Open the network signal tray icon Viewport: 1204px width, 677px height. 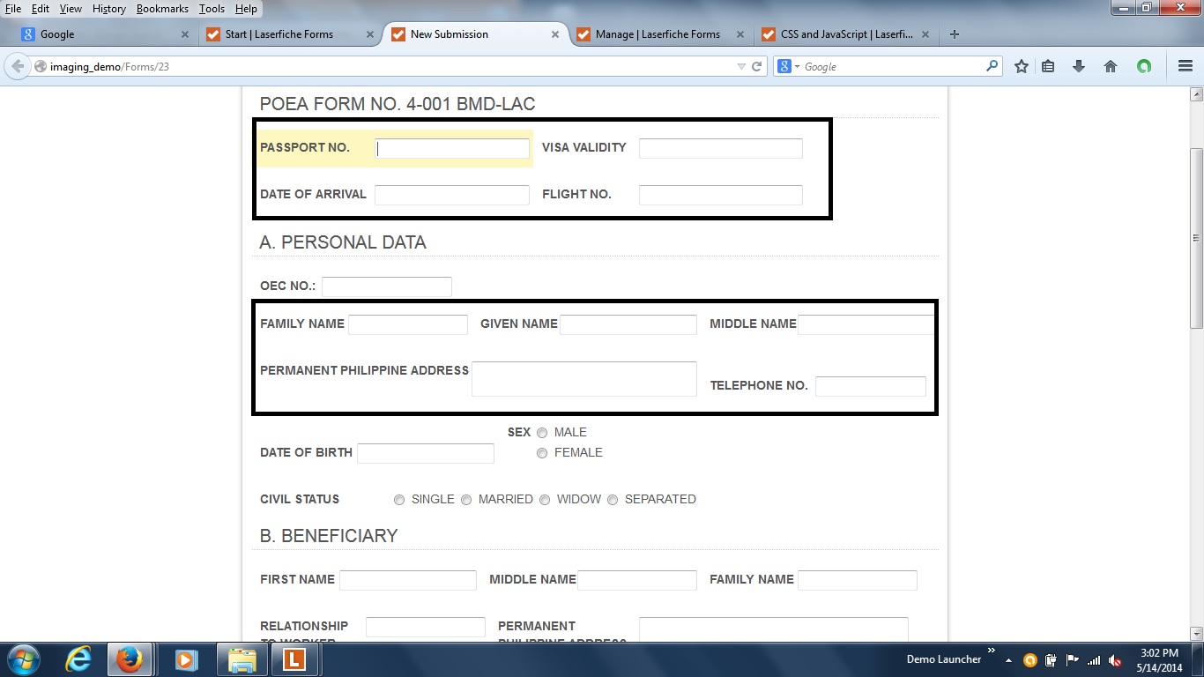(x=1094, y=660)
